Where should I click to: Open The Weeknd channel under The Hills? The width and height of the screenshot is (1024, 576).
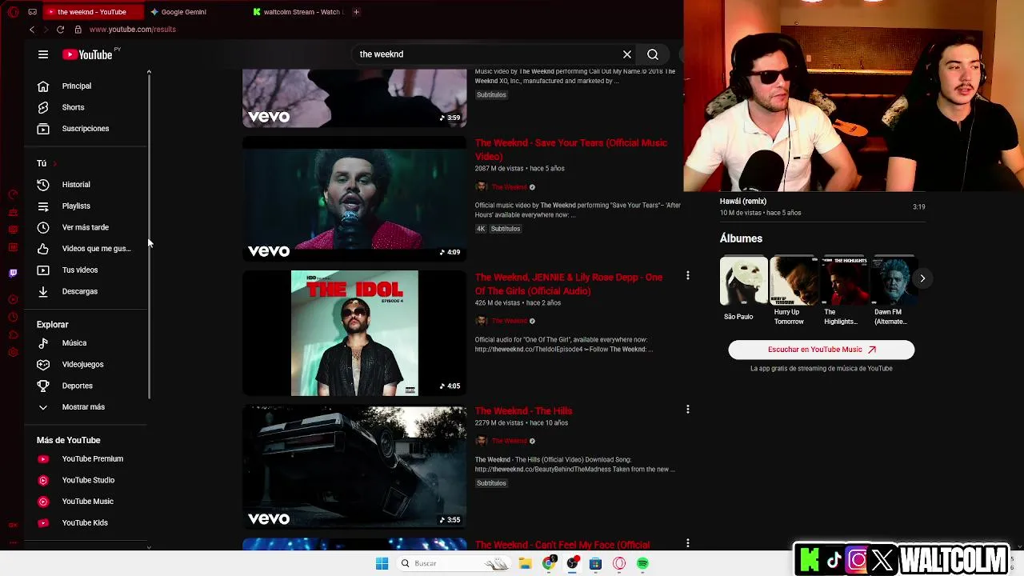coord(510,441)
